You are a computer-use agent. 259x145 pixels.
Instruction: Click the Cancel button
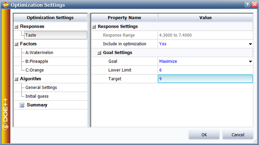pos(238,135)
